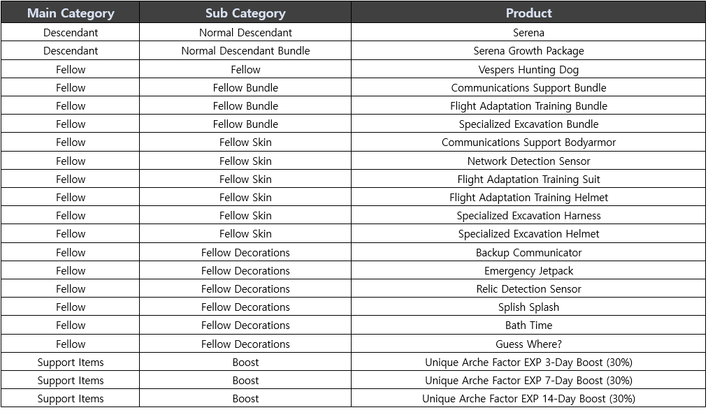Screen dimensions: 708x410
Task: Click the Sub Category column header
Action: click(245, 13)
